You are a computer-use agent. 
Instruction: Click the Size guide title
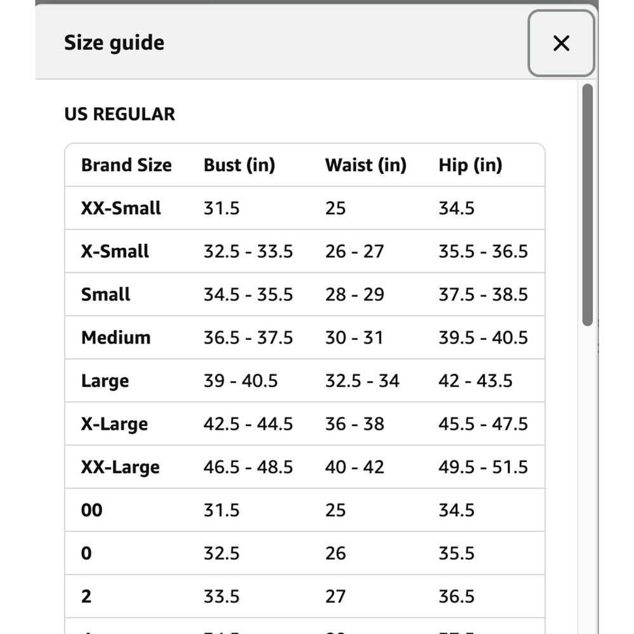tap(114, 43)
